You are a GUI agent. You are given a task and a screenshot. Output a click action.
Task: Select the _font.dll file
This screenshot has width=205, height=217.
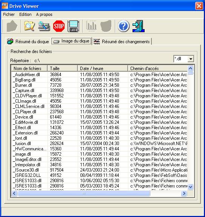click(x=20, y=138)
